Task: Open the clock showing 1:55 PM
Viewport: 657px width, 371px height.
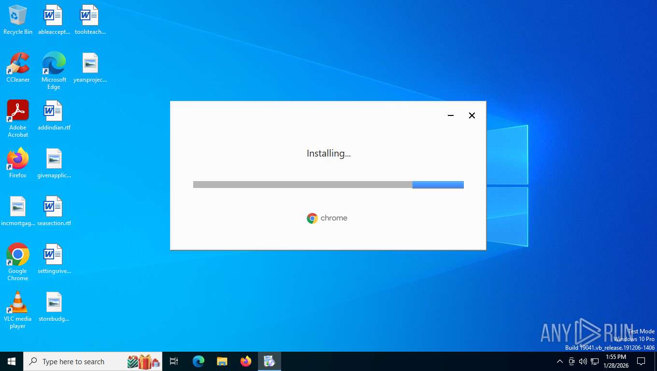Action: coord(616,361)
